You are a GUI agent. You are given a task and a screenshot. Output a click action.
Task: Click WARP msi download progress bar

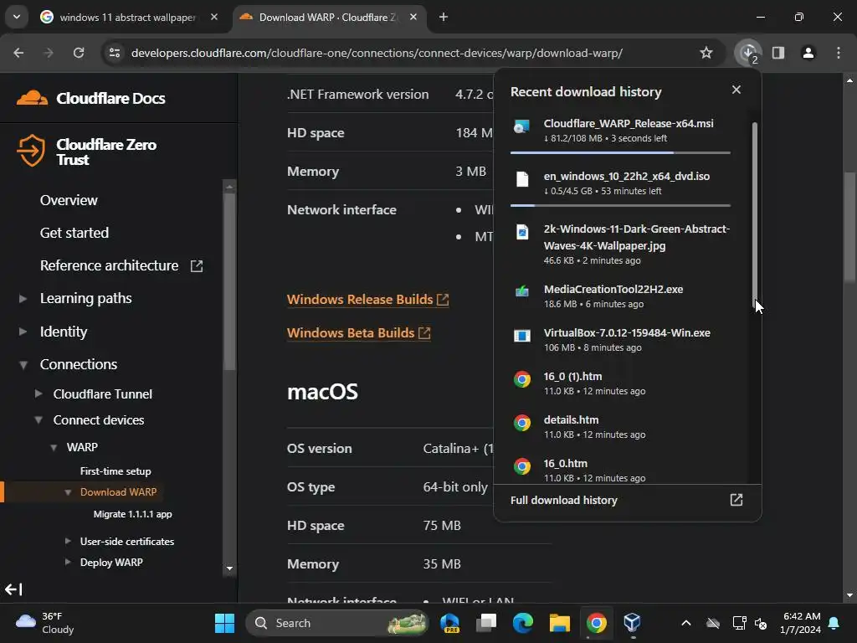click(620, 152)
